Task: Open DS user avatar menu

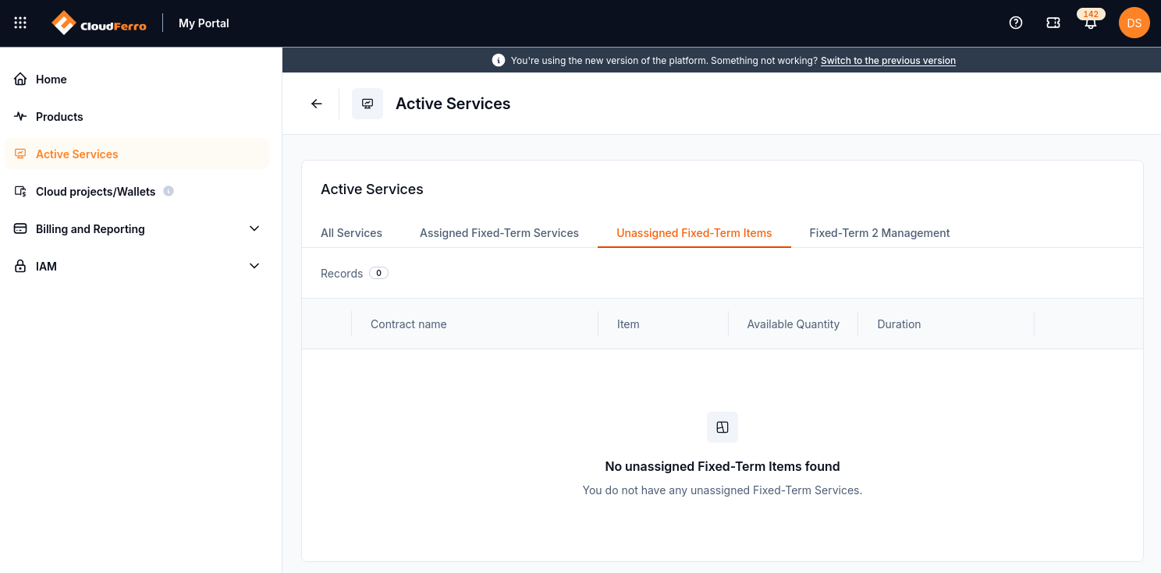Action: point(1134,23)
